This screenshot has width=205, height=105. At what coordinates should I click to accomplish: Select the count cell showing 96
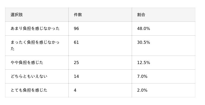pyautogui.click(x=100, y=29)
